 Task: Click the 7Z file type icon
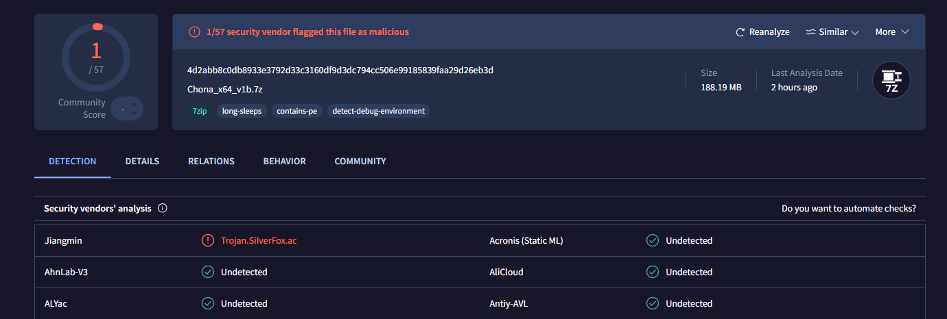891,80
